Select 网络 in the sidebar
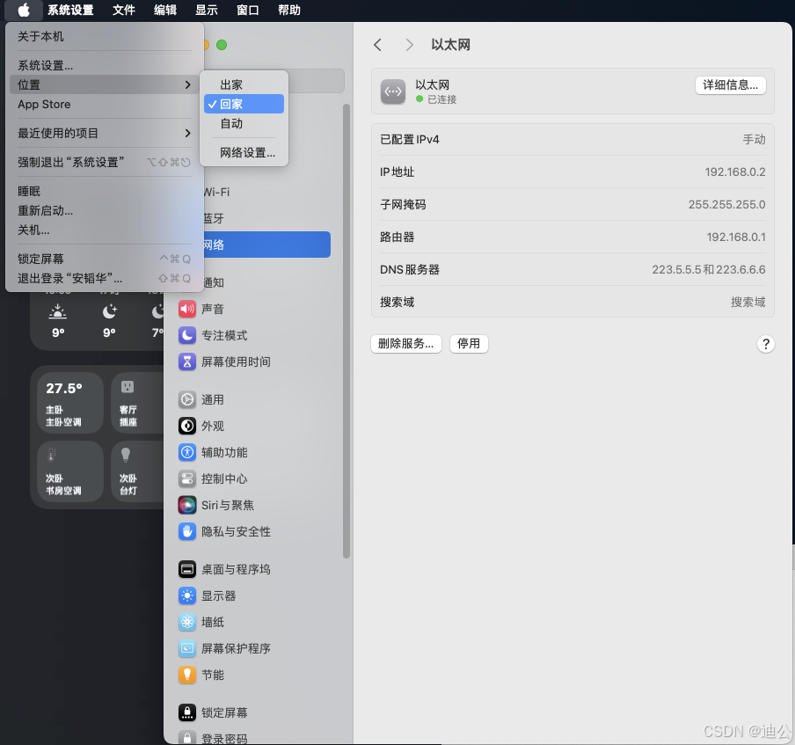The height and width of the screenshot is (745, 795). pyautogui.click(x=266, y=245)
